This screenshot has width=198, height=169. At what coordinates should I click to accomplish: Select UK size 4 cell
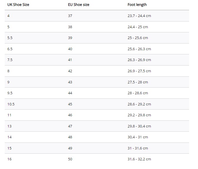(8, 16)
